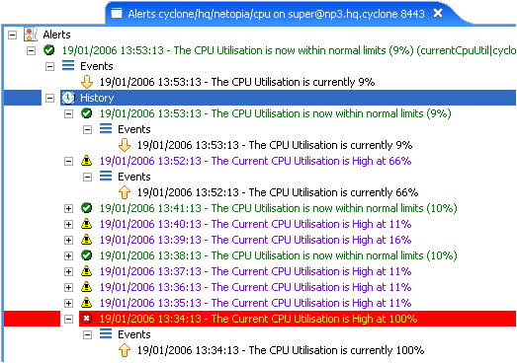Collapse the 13:34:13 alert node
Viewport: 517px width, 363px height.
[x=68, y=320]
